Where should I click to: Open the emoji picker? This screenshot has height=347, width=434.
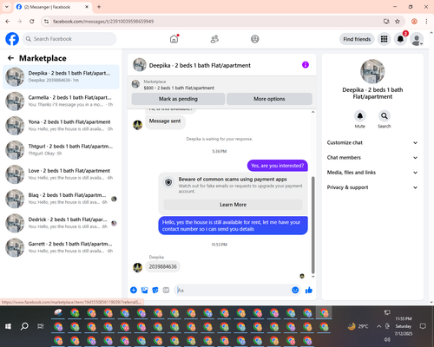[295, 290]
